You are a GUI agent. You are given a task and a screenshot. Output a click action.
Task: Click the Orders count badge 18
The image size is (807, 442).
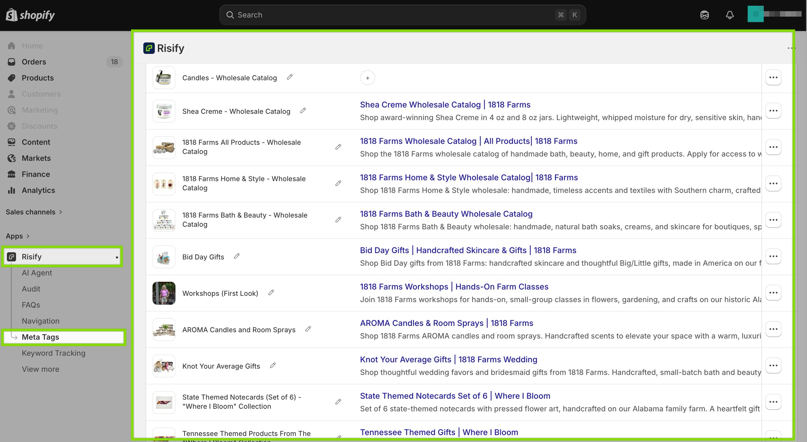[x=114, y=62]
